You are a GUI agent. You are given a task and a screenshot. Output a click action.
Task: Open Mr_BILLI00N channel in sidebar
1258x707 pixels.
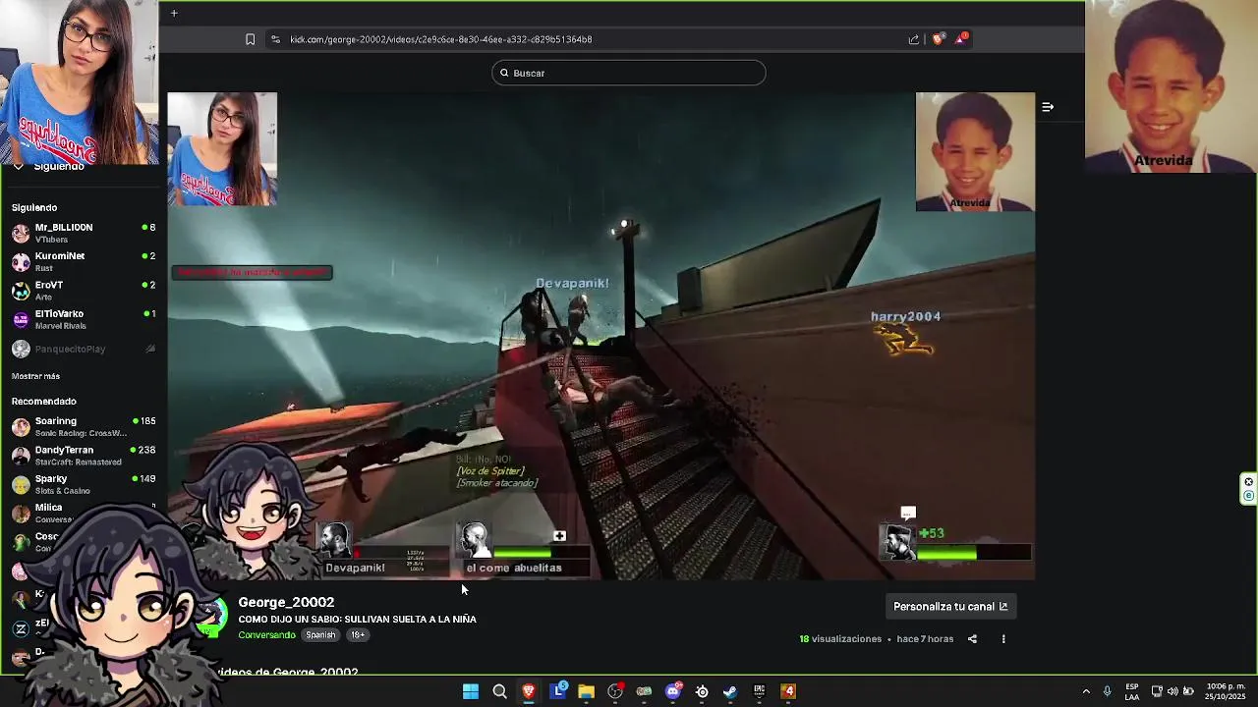(84, 233)
